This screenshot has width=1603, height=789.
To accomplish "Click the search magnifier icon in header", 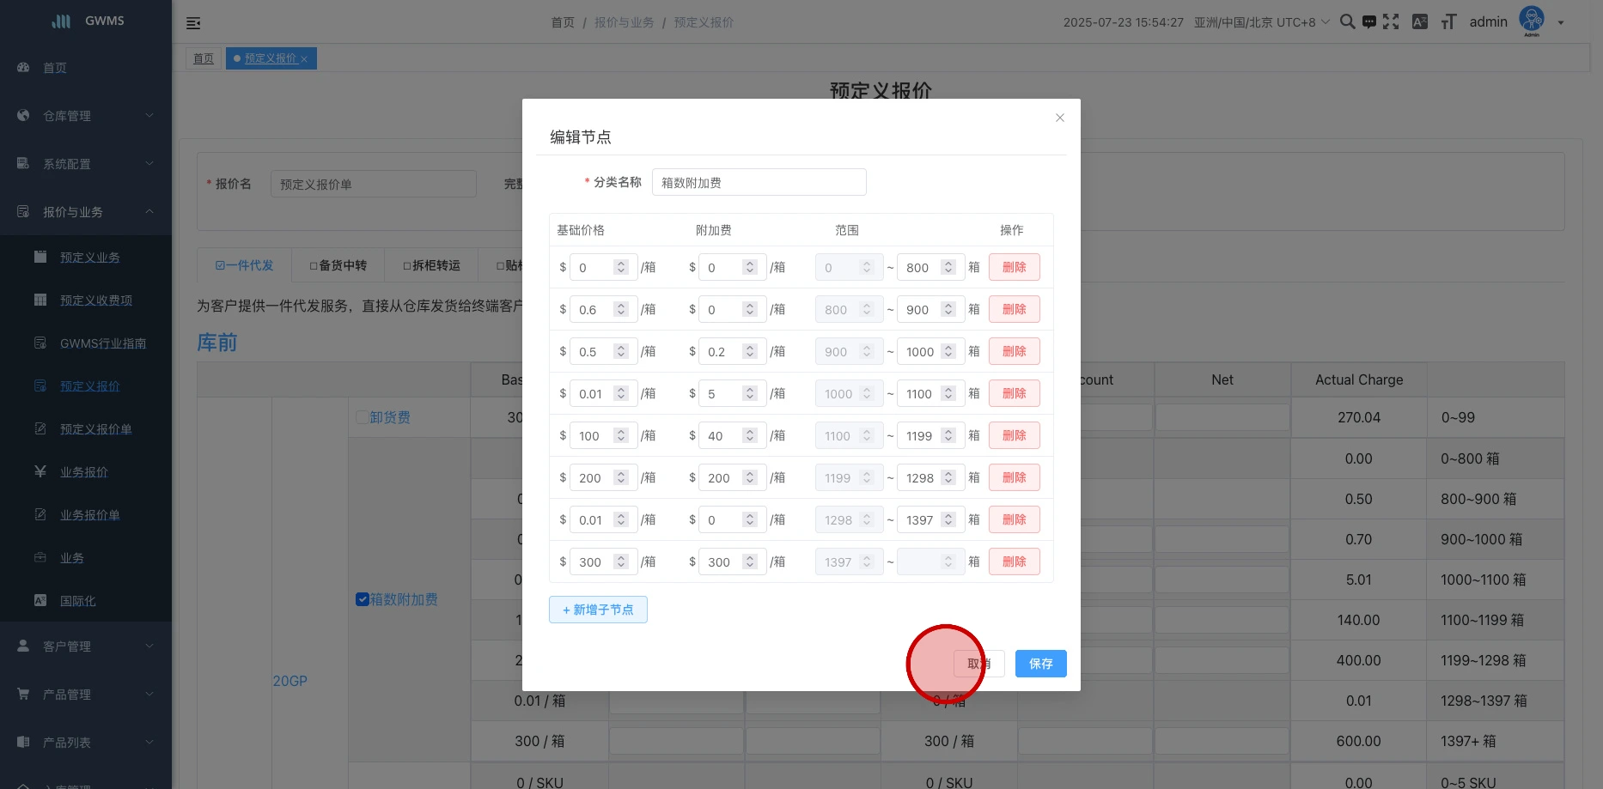I will pos(1347,22).
